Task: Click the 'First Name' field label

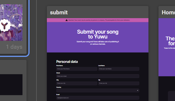Action: 60,66
